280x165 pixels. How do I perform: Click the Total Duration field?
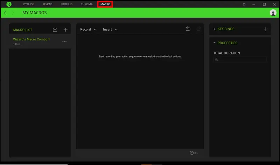[240, 59]
